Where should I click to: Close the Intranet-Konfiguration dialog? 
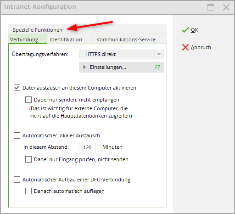point(226,7)
